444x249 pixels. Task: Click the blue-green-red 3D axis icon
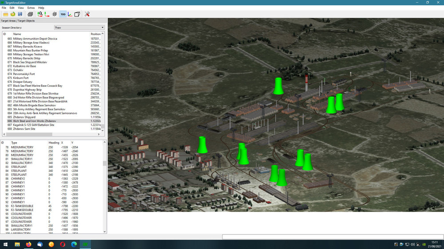point(70,14)
